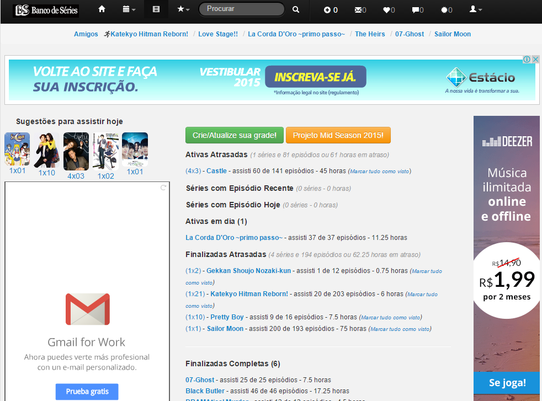
Task: Click the Estácio ad info icon
Action: pyautogui.click(x=527, y=60)
